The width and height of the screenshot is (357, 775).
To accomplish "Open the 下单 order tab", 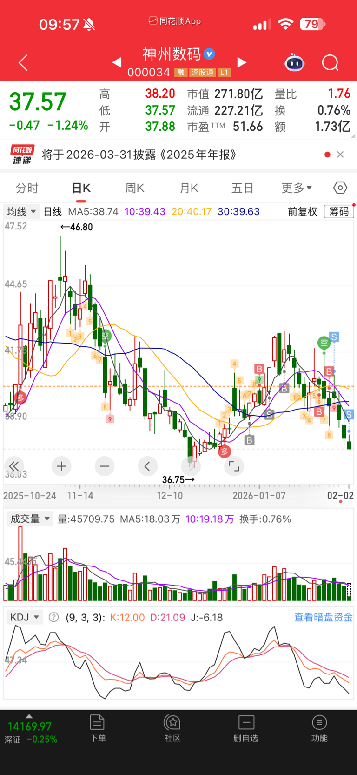I will 98,728.
